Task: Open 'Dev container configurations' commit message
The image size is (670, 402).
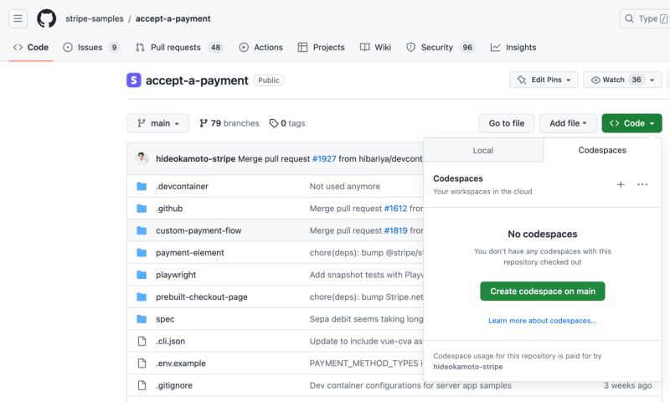Action: [410, 386]
